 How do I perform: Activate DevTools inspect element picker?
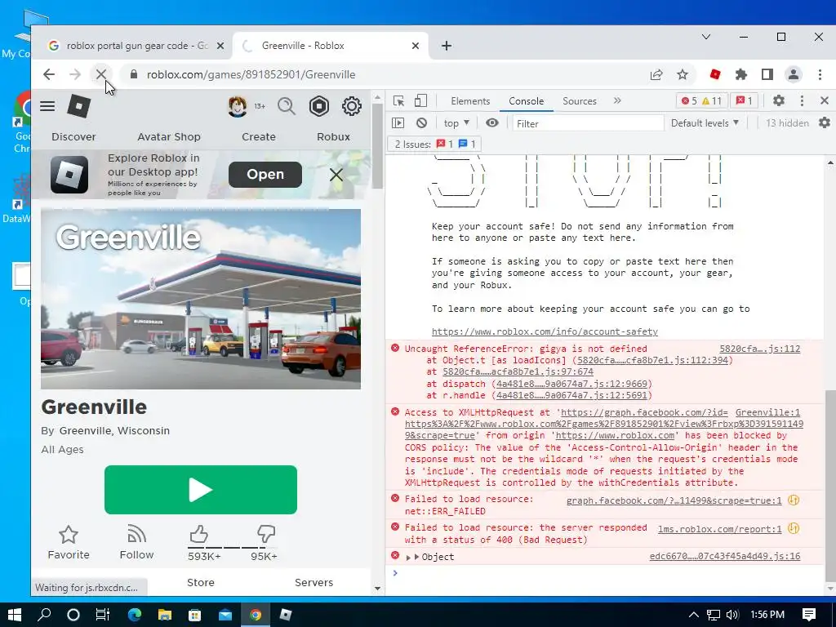pyautogui.click(x=398, y=100)
